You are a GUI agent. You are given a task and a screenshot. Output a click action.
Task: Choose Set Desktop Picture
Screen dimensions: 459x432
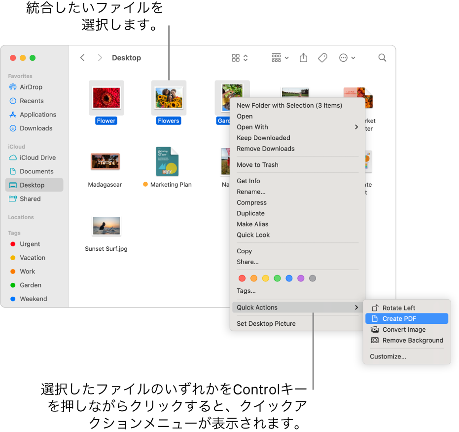click(297, 323)
